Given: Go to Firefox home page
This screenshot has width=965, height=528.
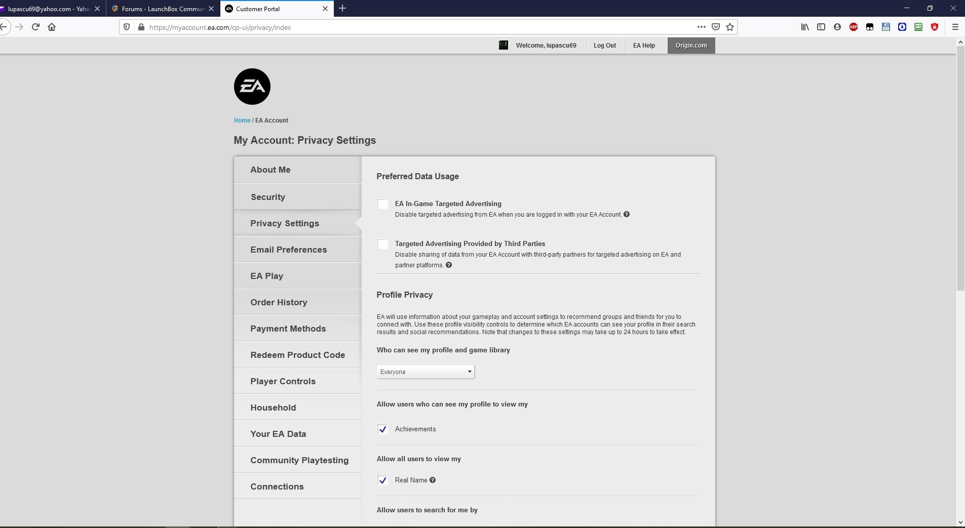Looking at the screenshot, I should click(52, 27).
